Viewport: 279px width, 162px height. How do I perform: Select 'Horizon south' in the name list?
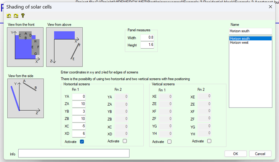click(x=240, y=39)
